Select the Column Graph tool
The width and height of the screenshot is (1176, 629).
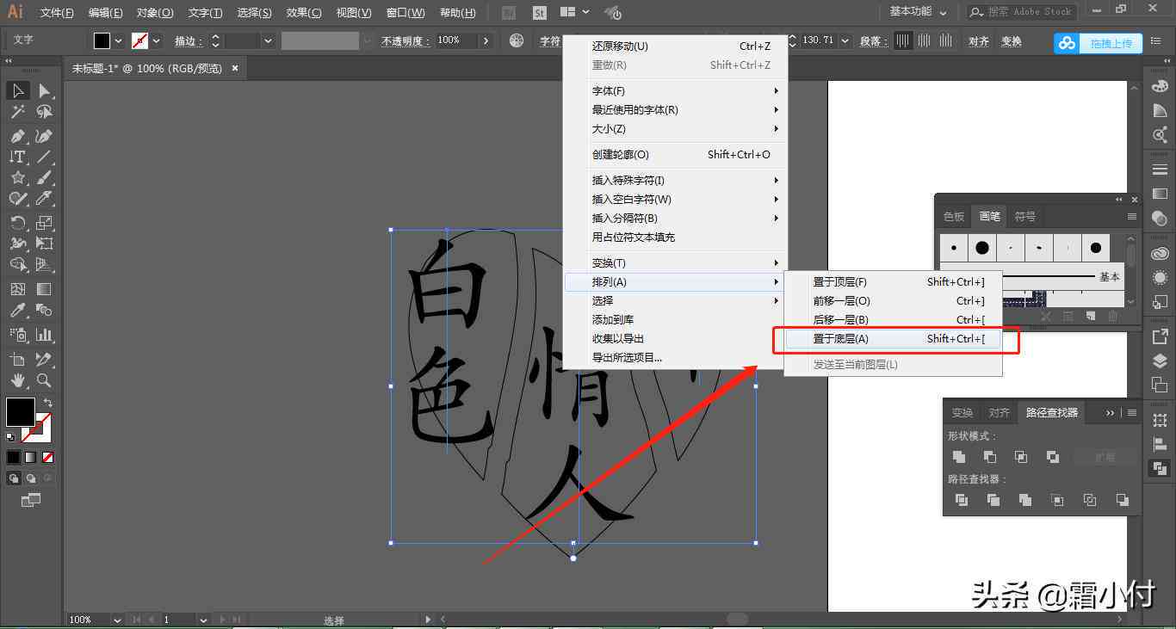(44, 334)
